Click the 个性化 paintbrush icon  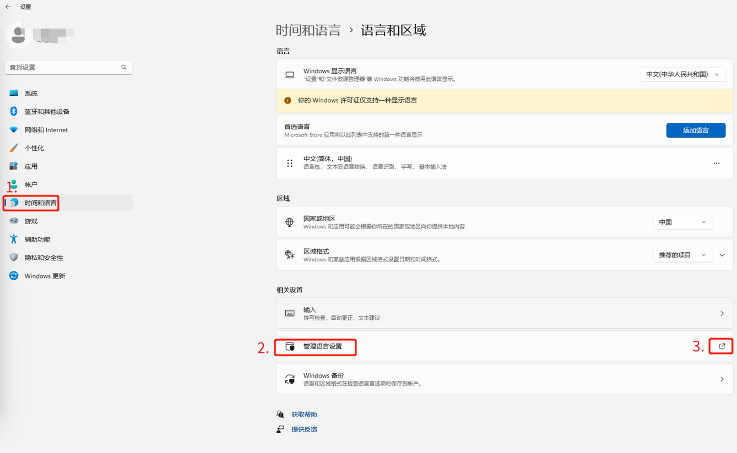pyautogui.click(x=14, y=148)
